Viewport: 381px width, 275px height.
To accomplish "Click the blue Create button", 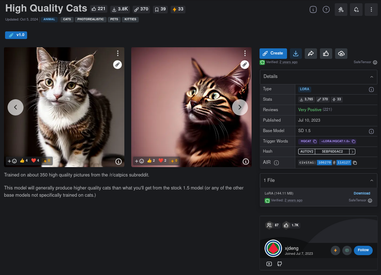I will pos(273,53).
